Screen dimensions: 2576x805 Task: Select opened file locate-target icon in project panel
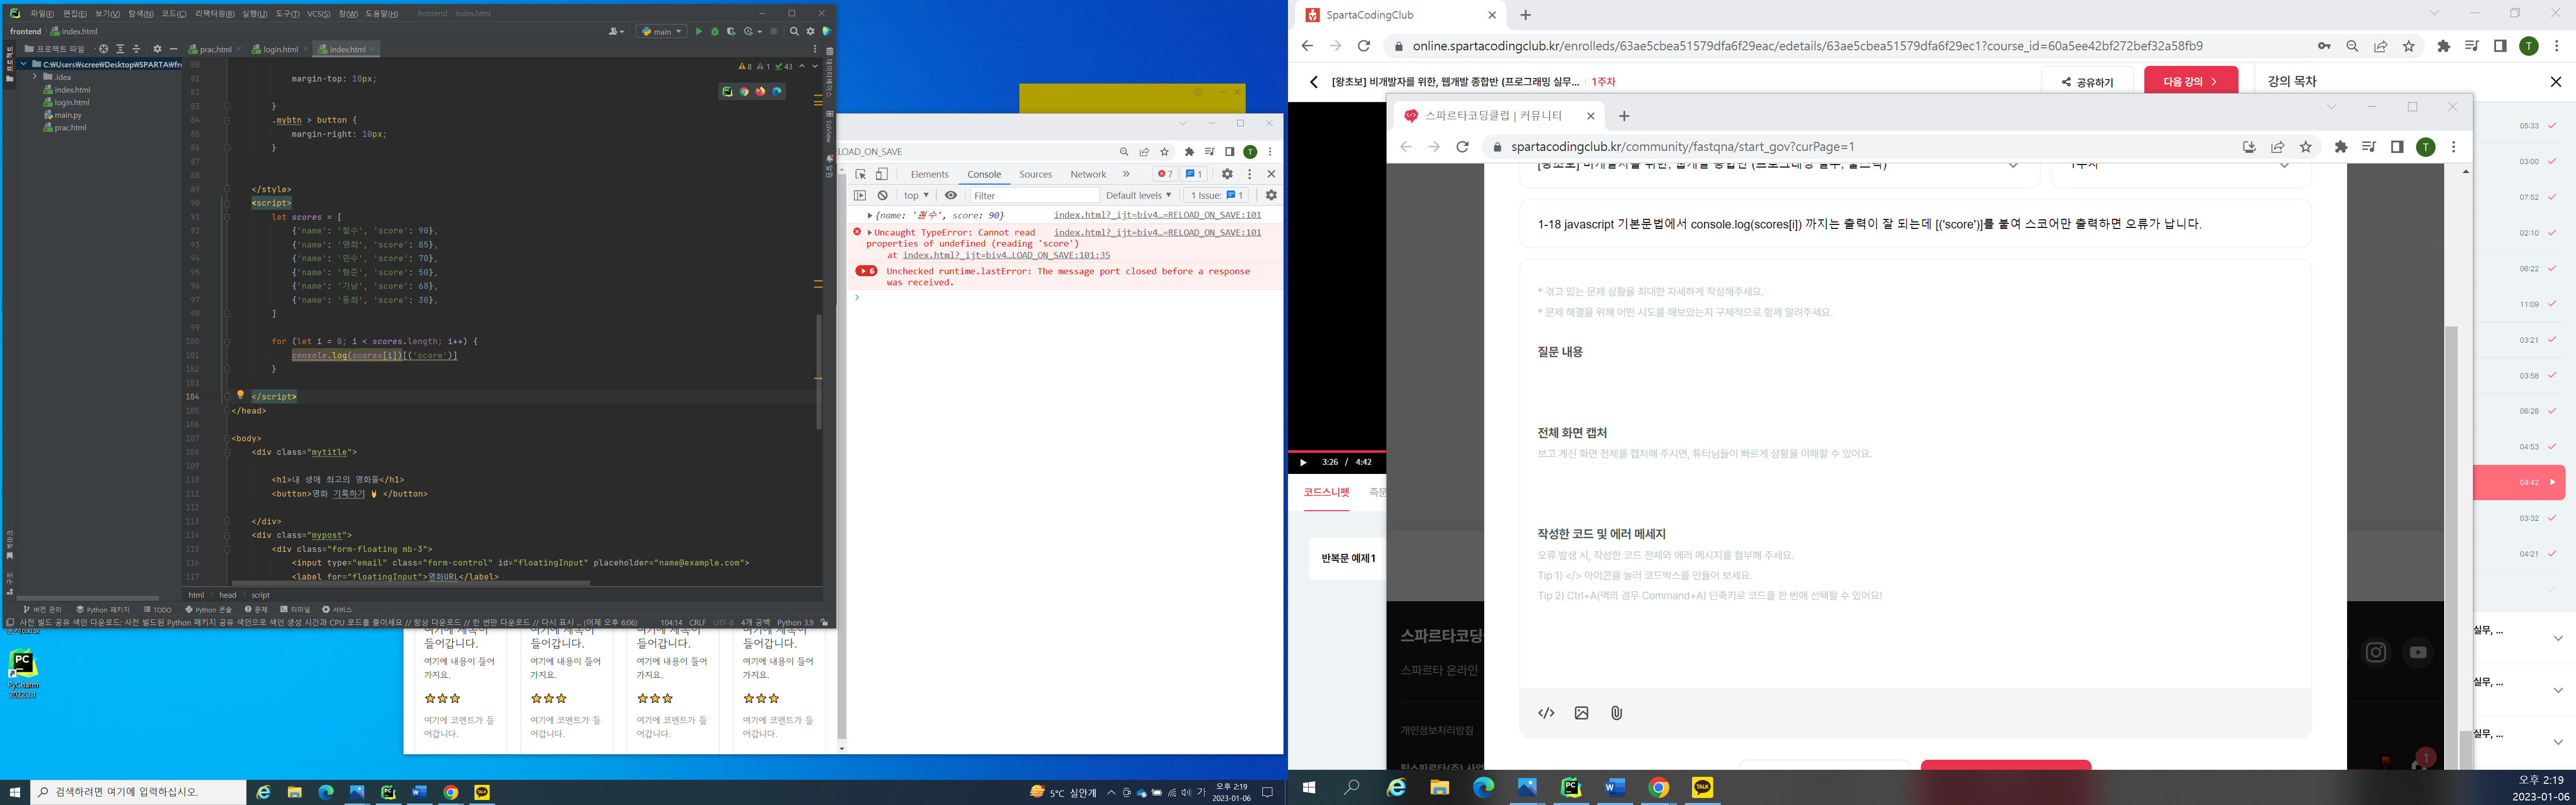[x=103, y=49]
